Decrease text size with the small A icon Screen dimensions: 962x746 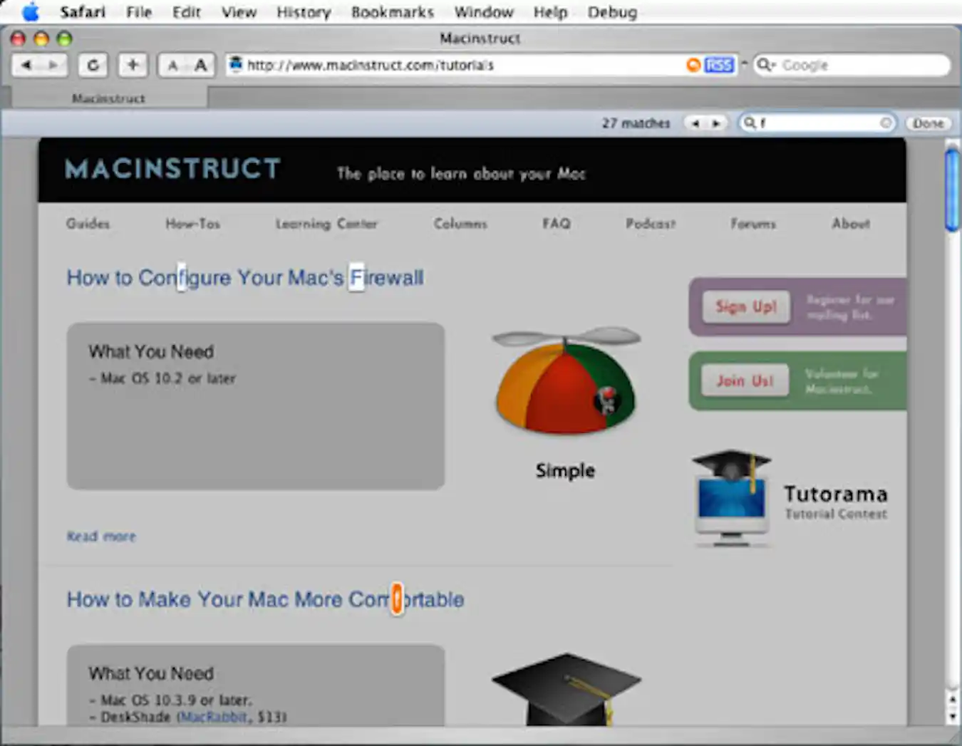pyautogui.click(x=172, y=65)
